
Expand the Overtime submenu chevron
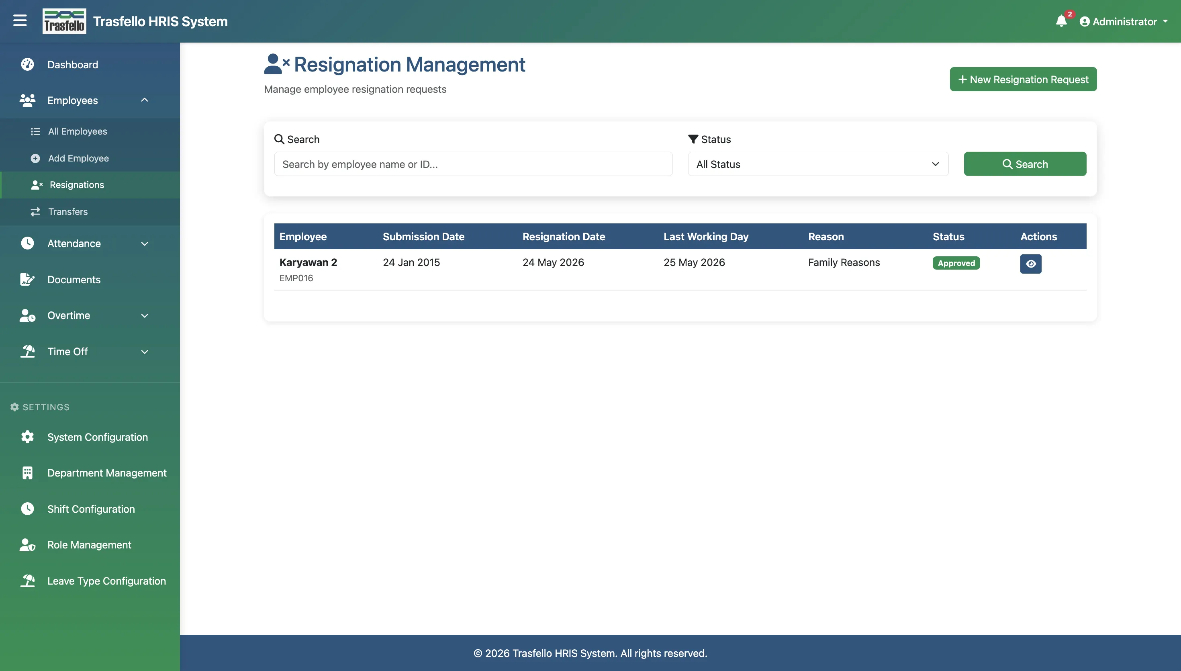pos(144,316)
